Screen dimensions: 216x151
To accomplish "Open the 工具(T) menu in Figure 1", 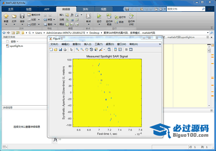I will click(98, 44).
